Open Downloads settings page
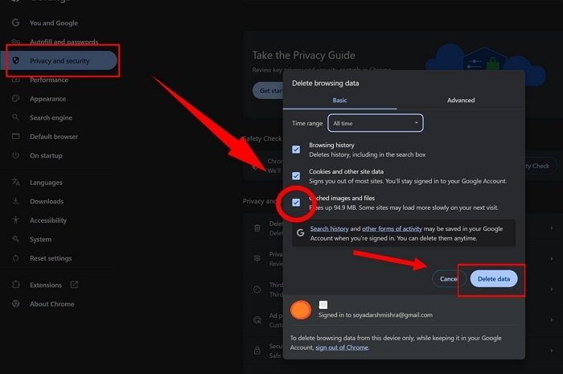Screen dimensions: 563x374 coord(47,201)
